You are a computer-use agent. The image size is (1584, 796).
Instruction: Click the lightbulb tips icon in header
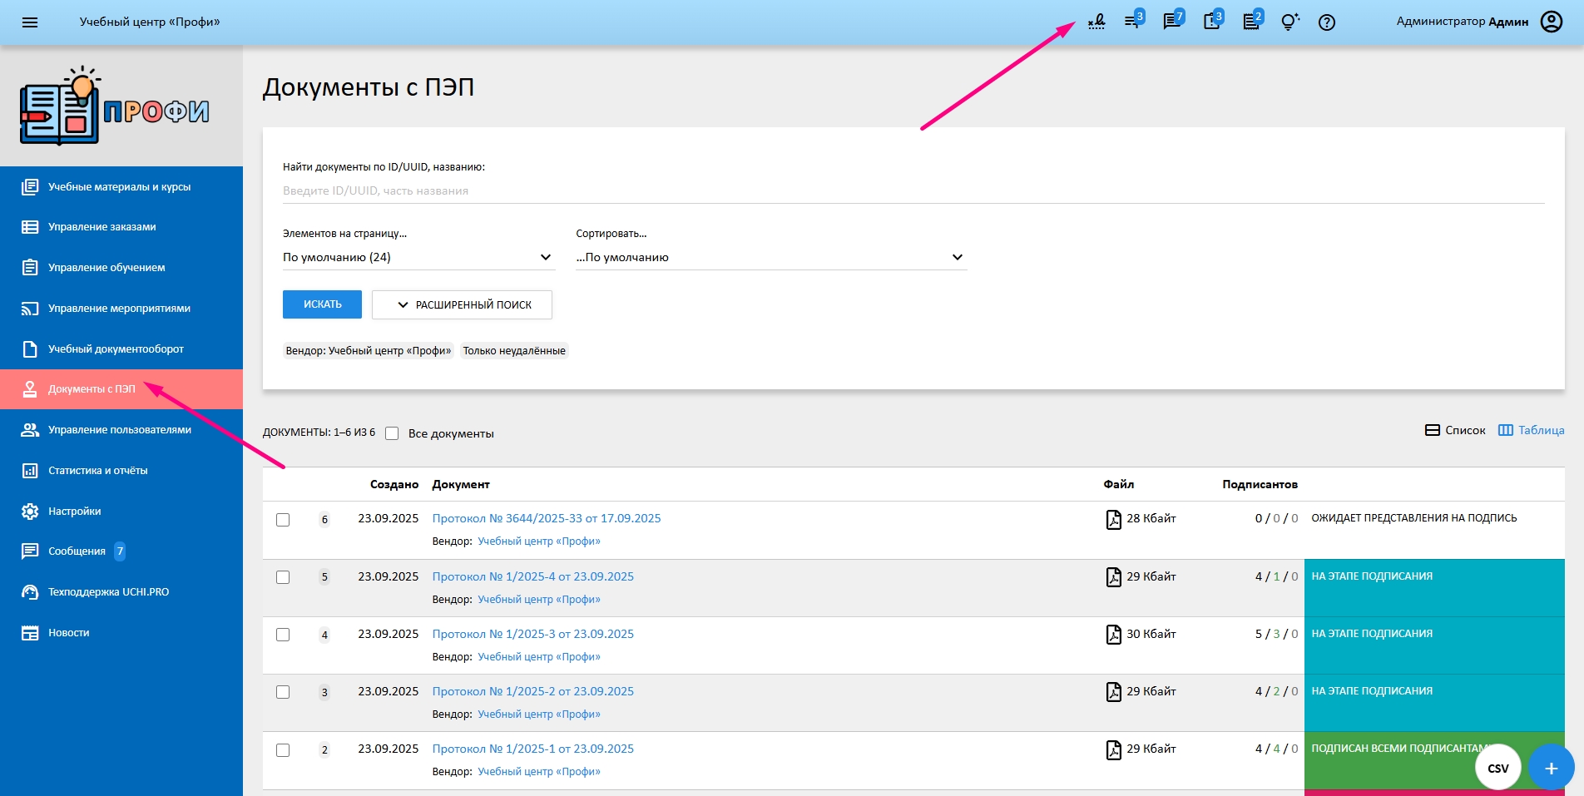tap(1289, 22)
